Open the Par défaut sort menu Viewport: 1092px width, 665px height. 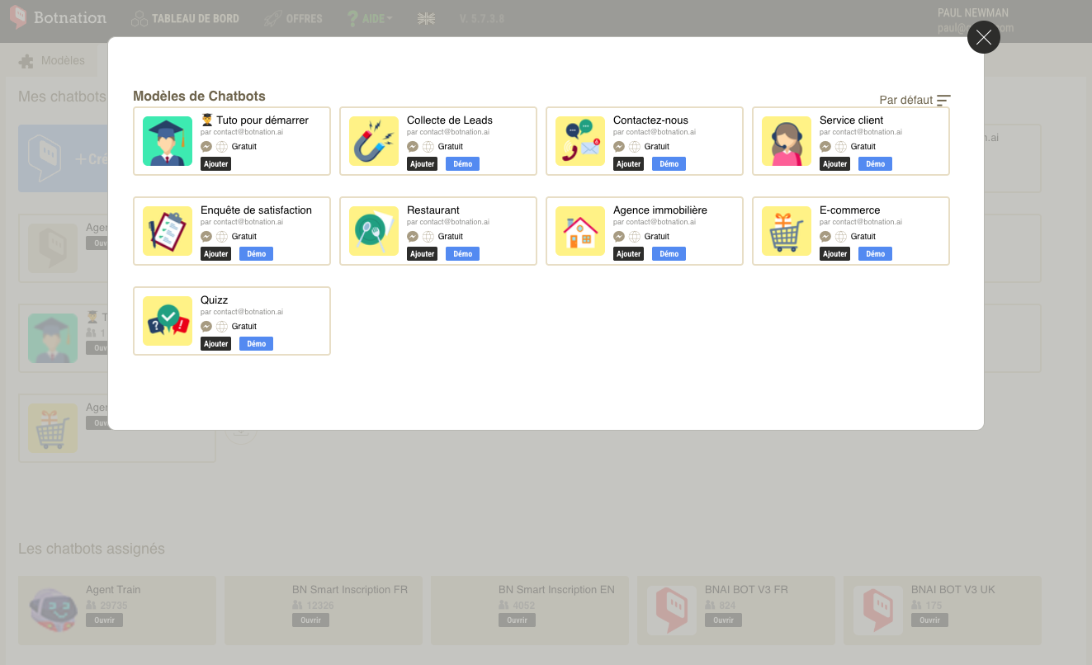(x=915, y=100)
